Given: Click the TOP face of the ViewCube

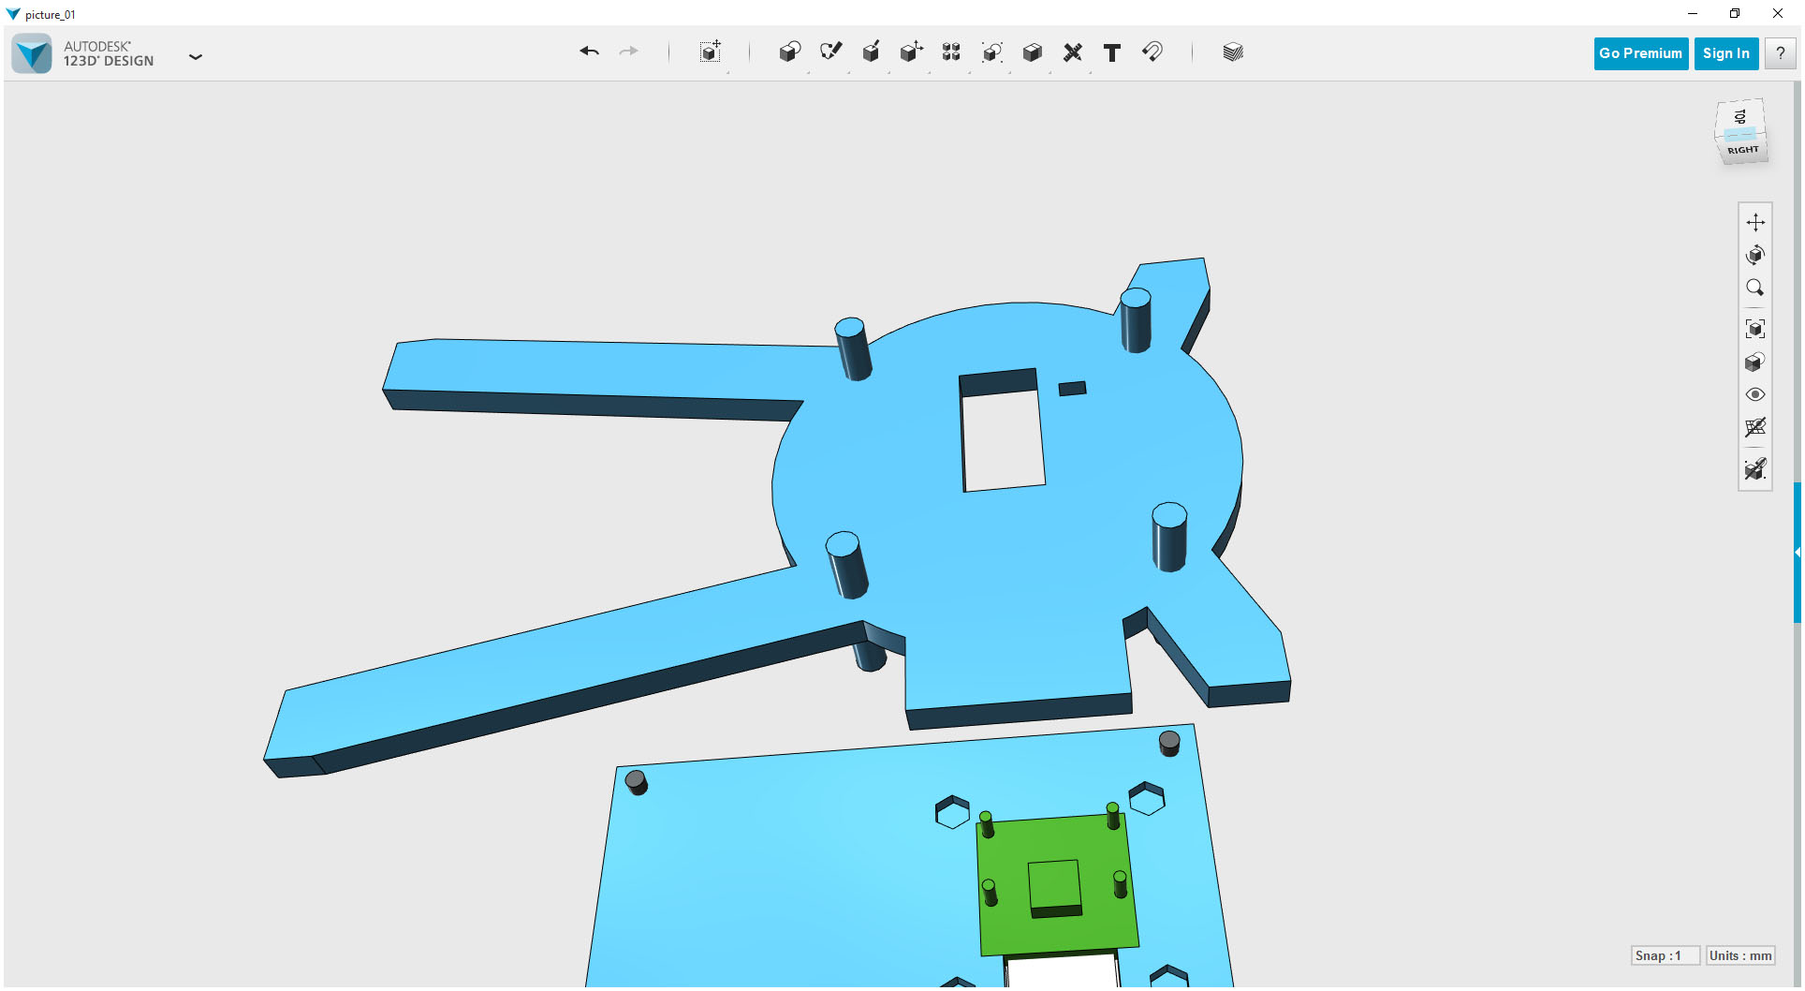Looking at the screenshot, I should point(1740,117).
